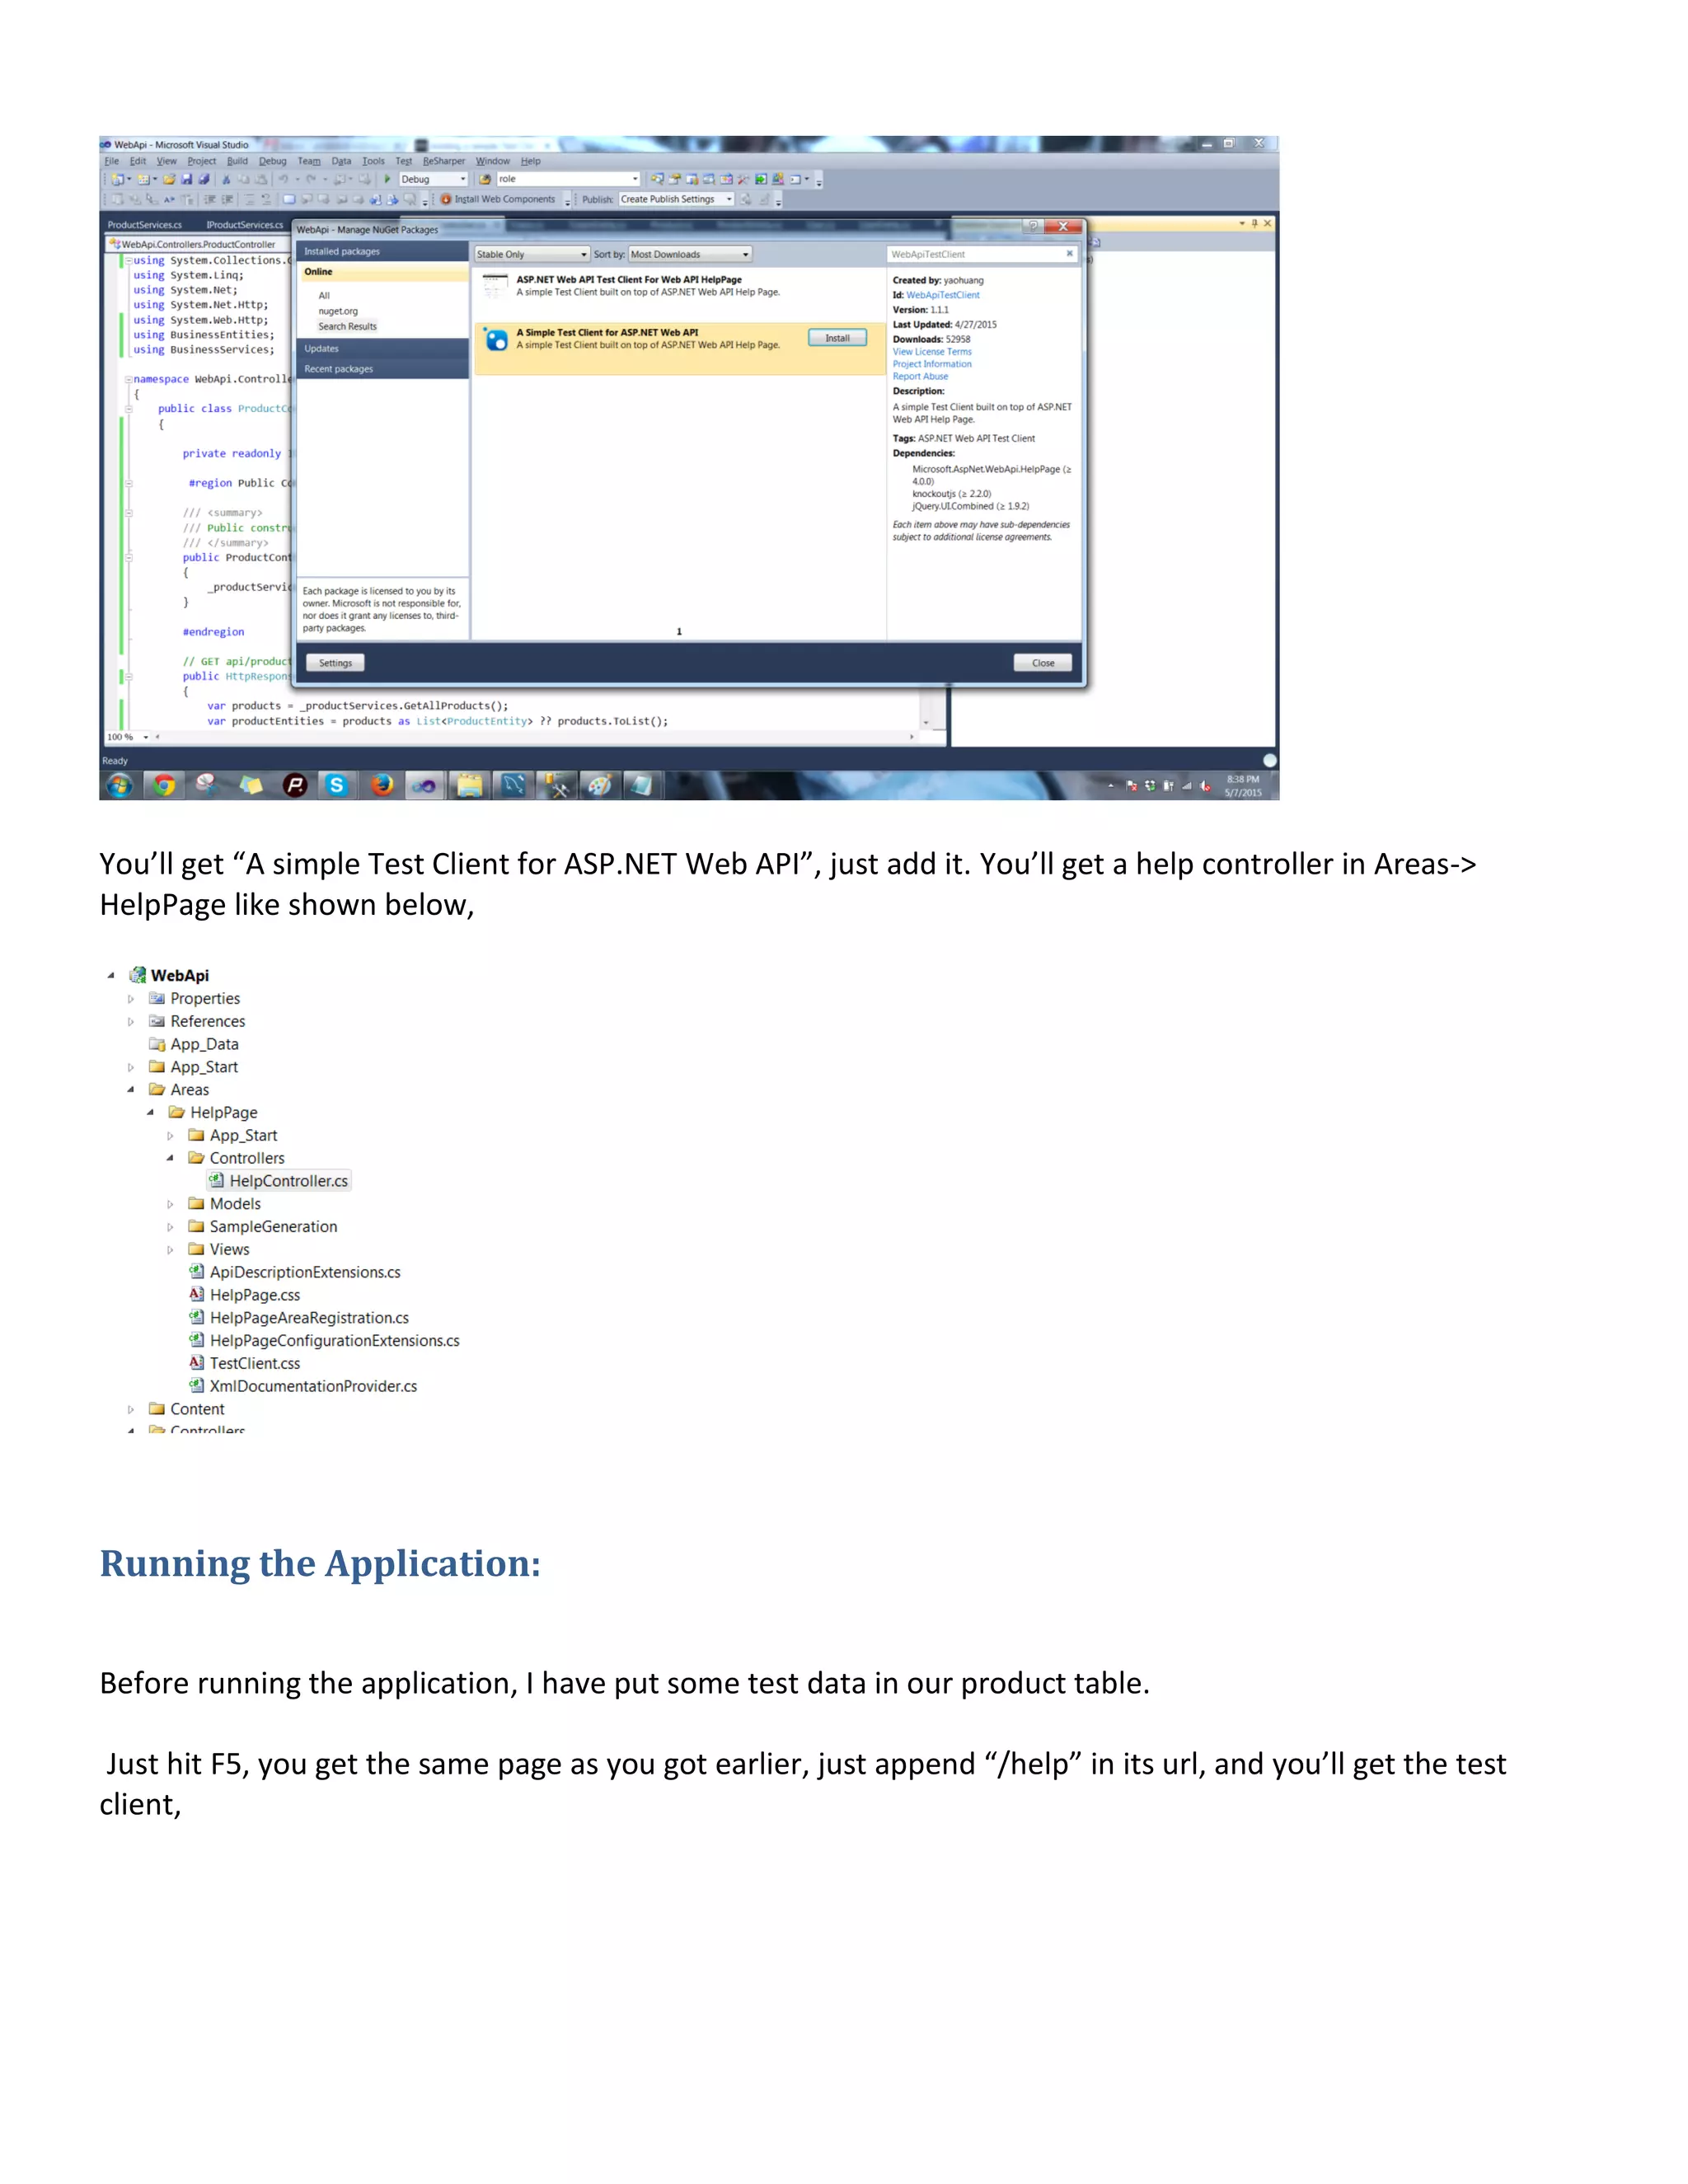Image resolution: width=1688 pixels, height=2184 pixels.
Task: Open Skype from the taskbar
Action: pyautogui.click(x=337, y=785)
